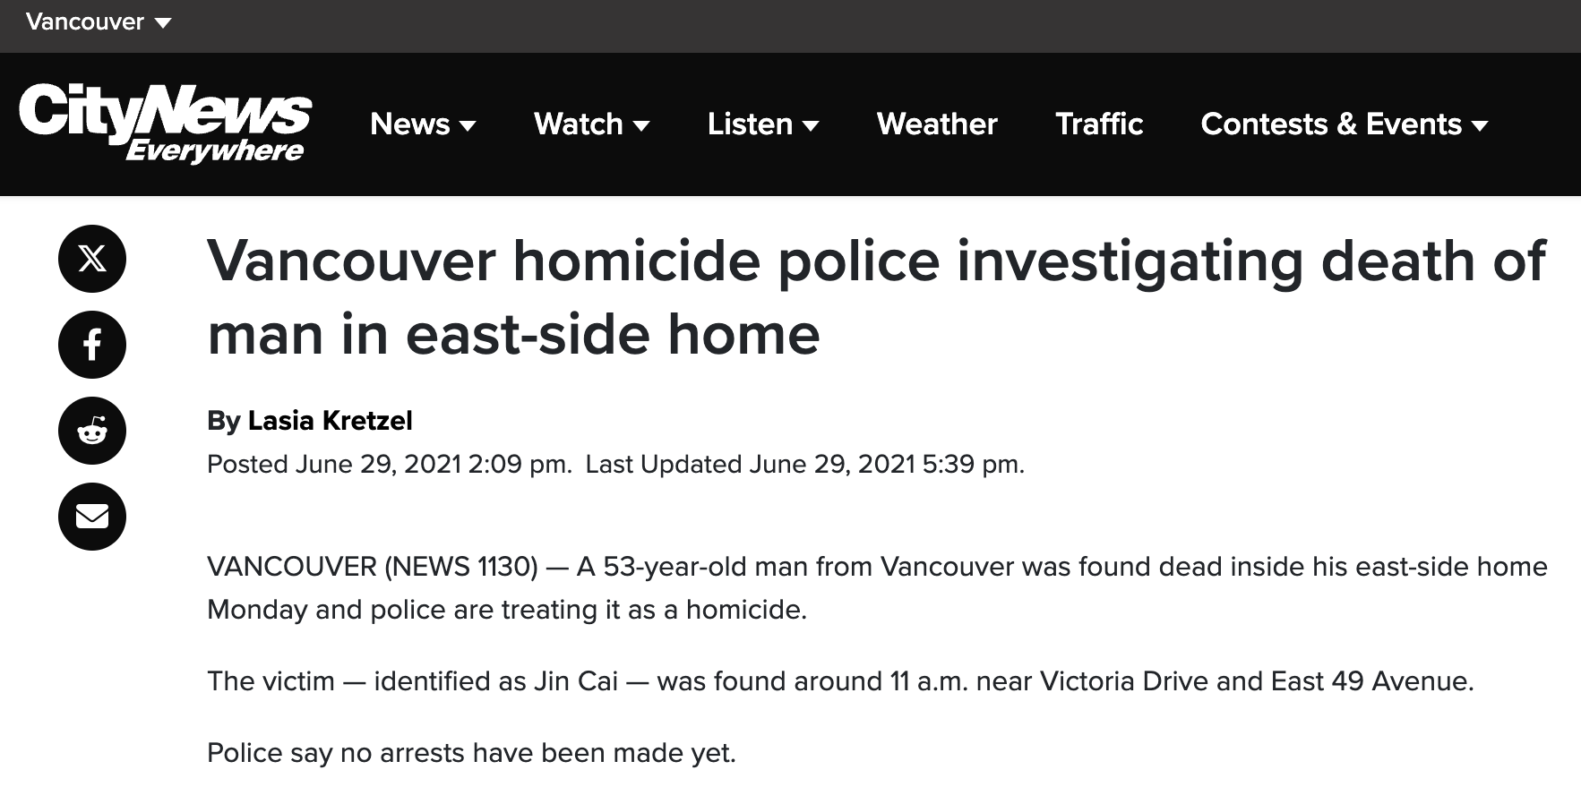The image size is (1581, 787).
Task: Share the article via email icon
Action: (92, 517)
